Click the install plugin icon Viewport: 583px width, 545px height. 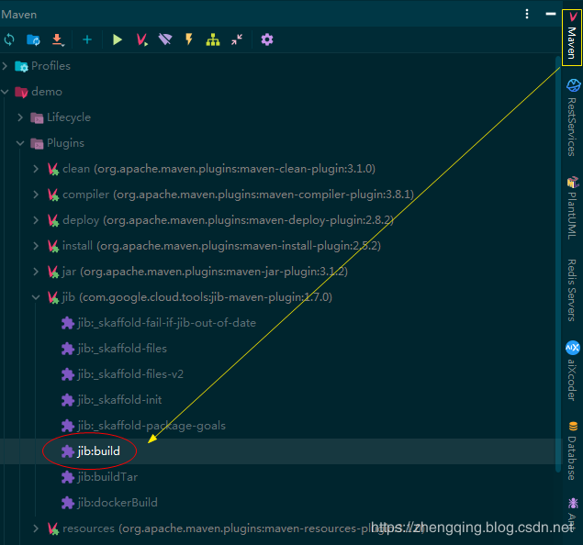pyautogui.click(x=53, y=246)
